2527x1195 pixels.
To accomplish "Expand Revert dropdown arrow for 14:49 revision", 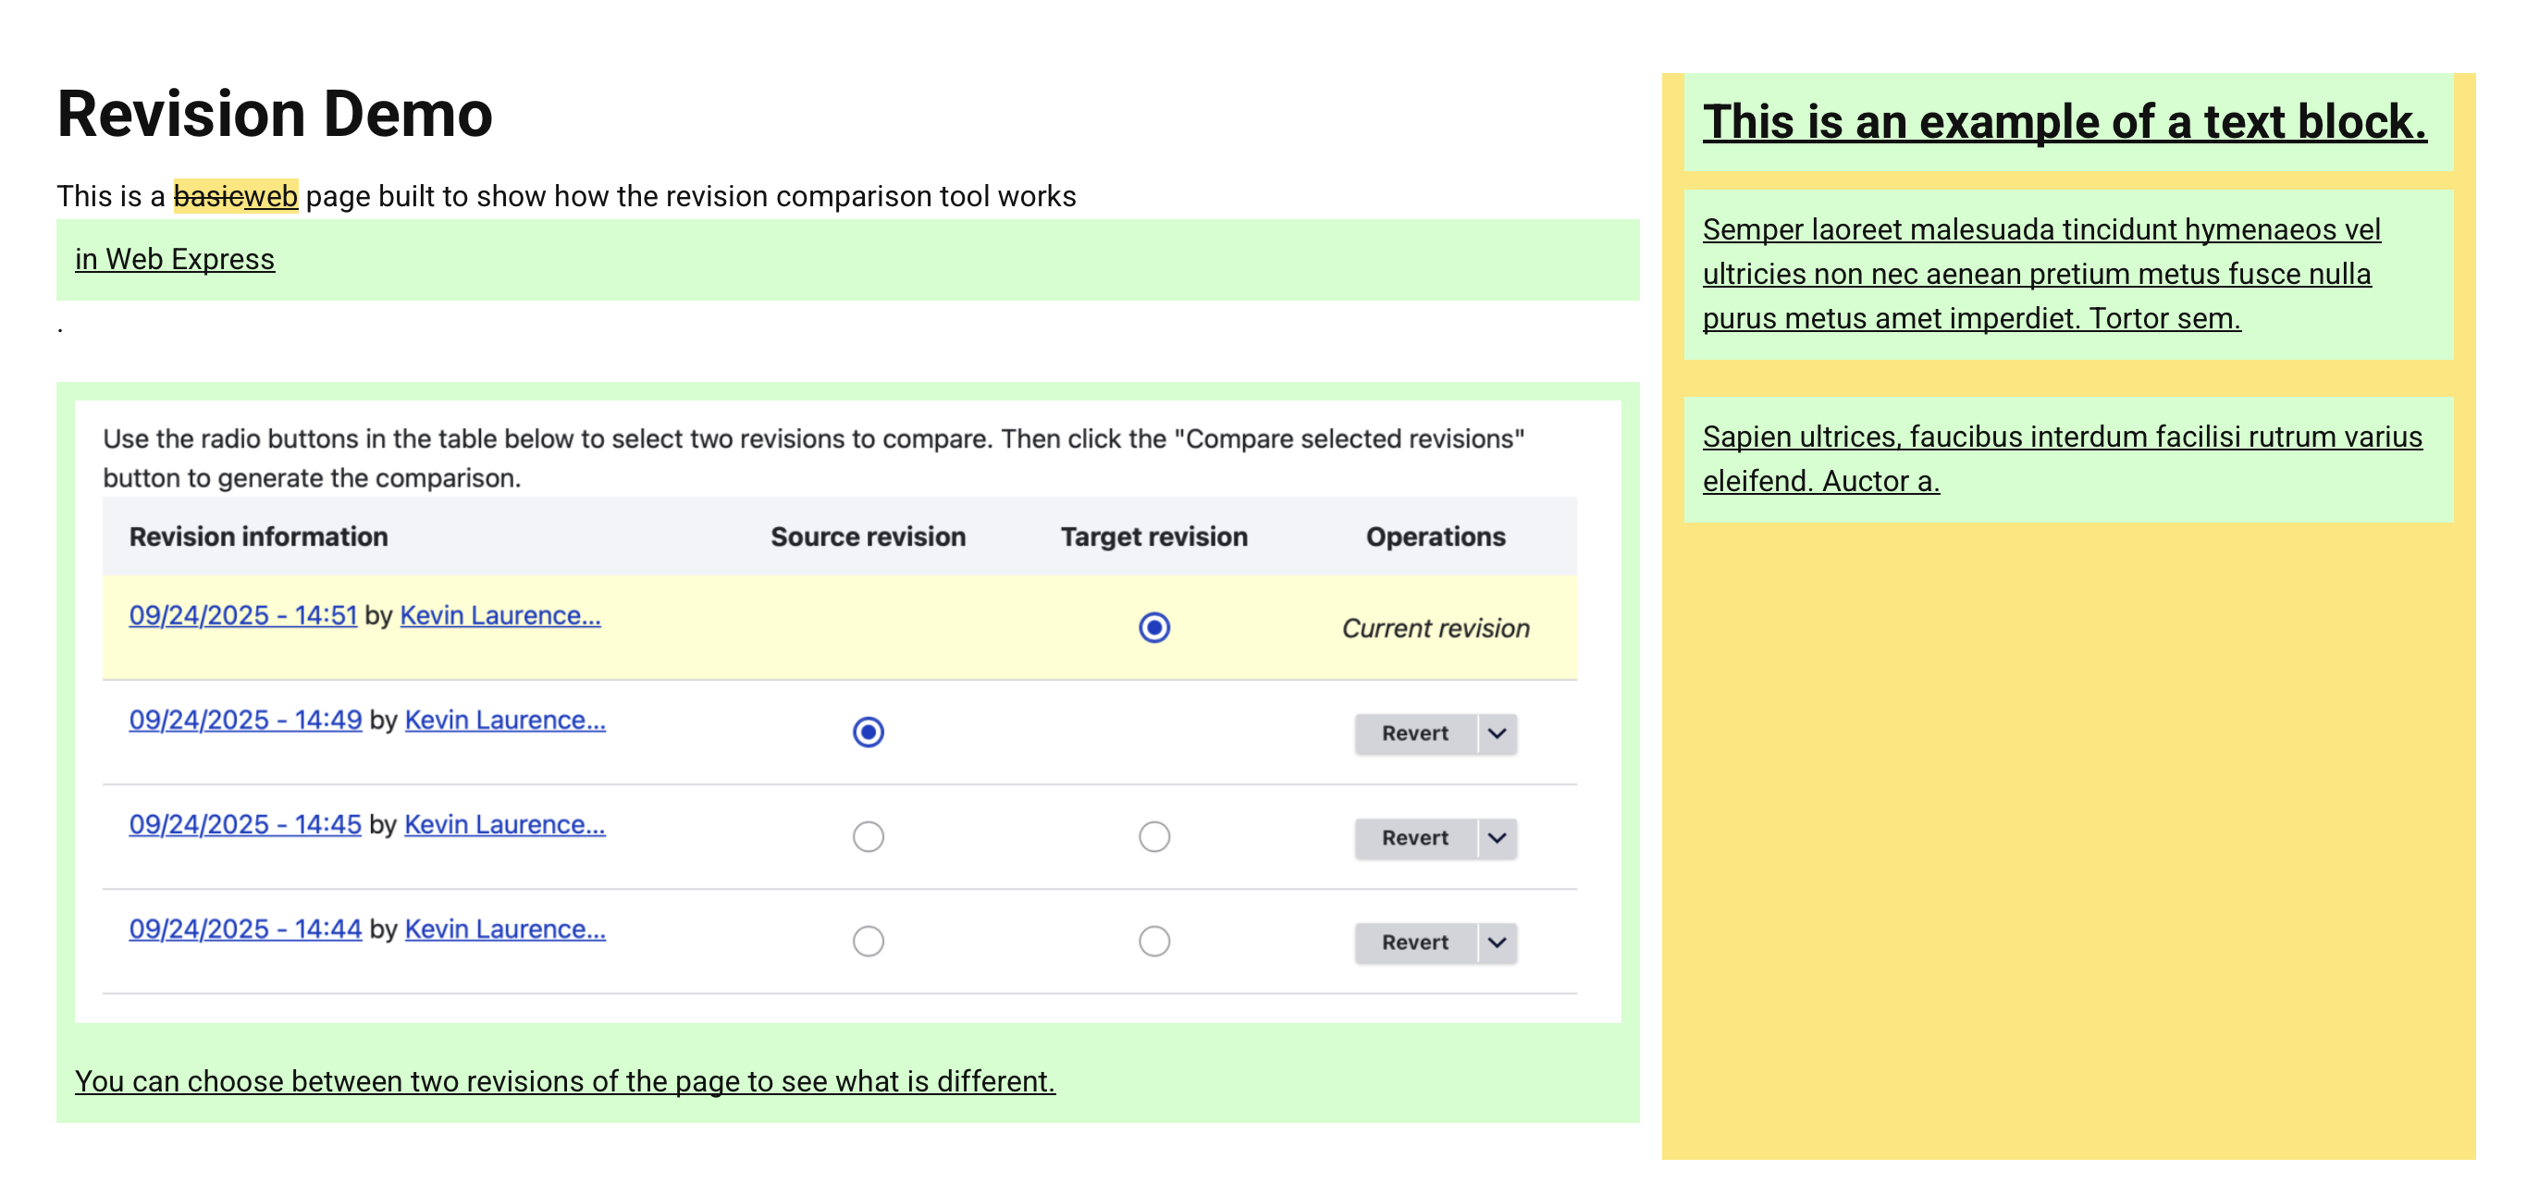I will [1496, 733].
